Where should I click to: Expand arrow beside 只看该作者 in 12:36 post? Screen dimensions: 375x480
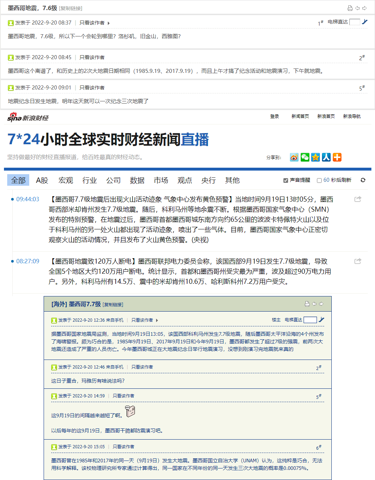(x=157, y=320)
